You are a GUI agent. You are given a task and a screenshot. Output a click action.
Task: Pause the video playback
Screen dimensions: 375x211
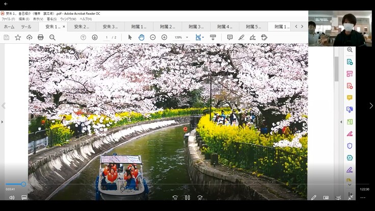coord(187,198)
